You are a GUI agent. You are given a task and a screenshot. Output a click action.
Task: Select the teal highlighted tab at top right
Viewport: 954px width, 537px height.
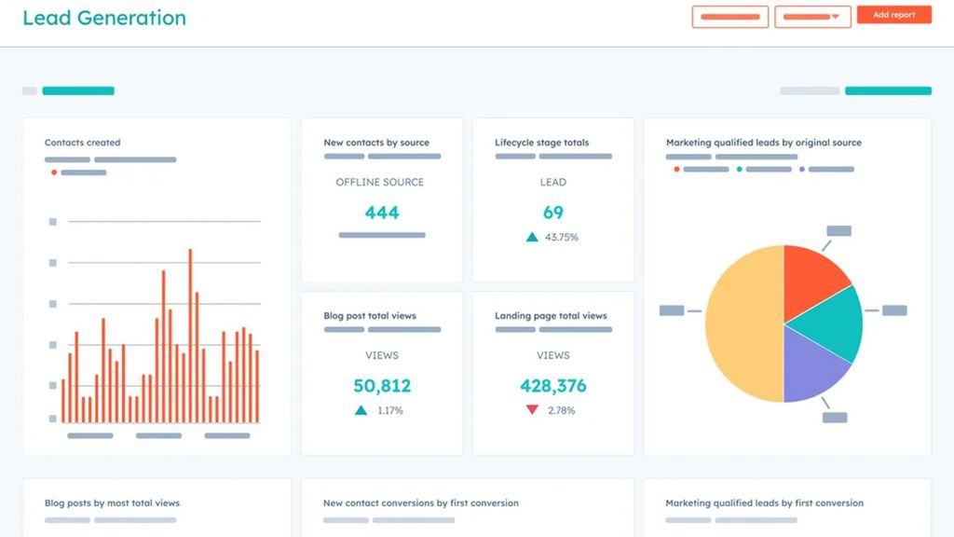pos(888,91)
